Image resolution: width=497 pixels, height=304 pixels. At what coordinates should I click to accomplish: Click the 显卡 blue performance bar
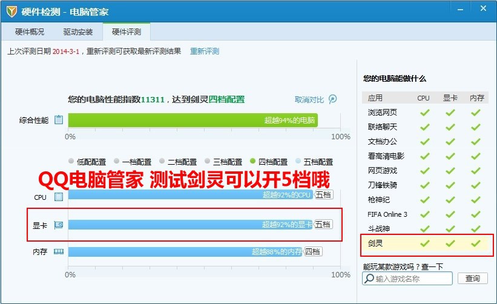point(191,225)
